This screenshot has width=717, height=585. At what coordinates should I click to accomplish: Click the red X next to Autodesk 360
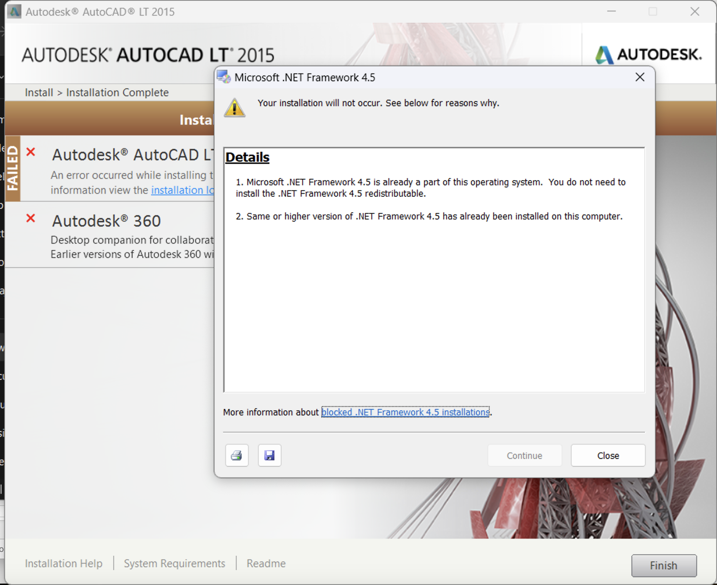coord(31,218)
